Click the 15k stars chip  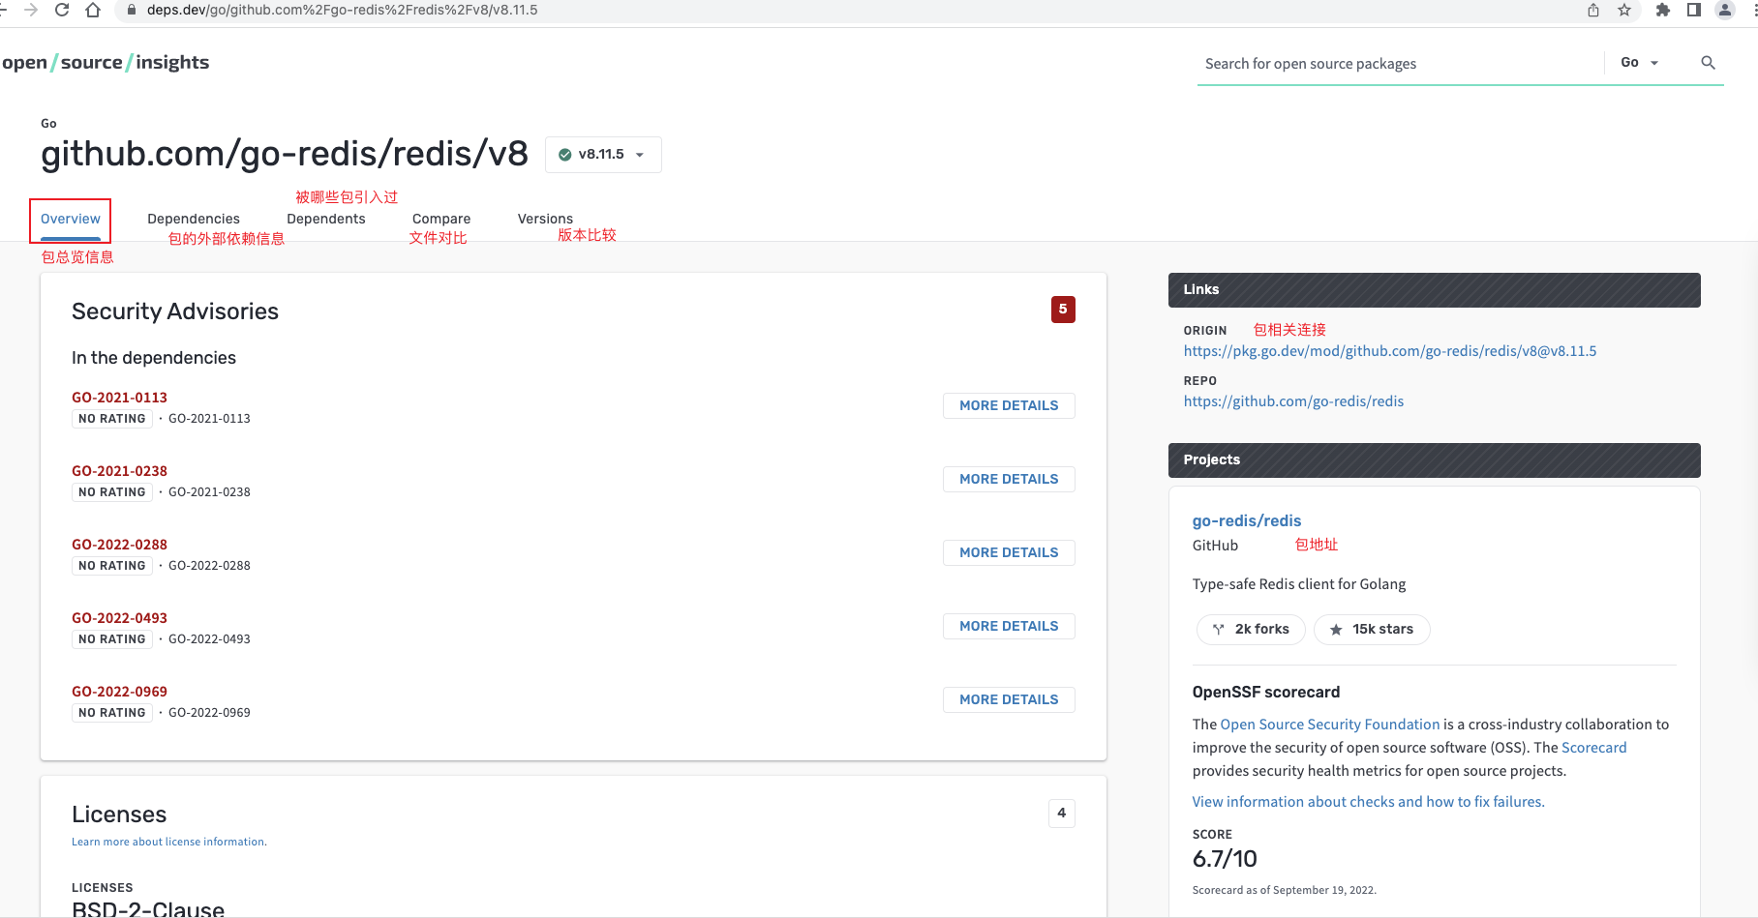[x=1372, y=630]
